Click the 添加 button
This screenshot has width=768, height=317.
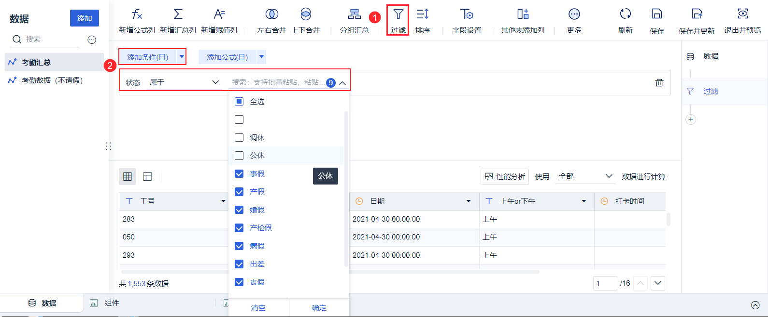85,18
